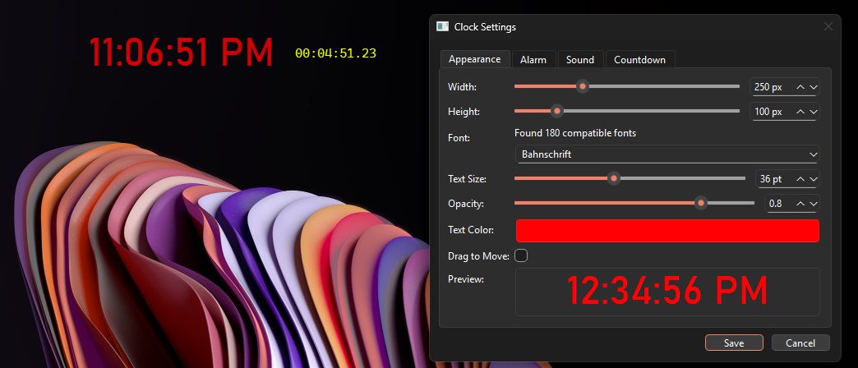The height and width of the screenshot is (368, 858).
Task: Switch to the Appearance tab
Action: click(x=475, y=59)
